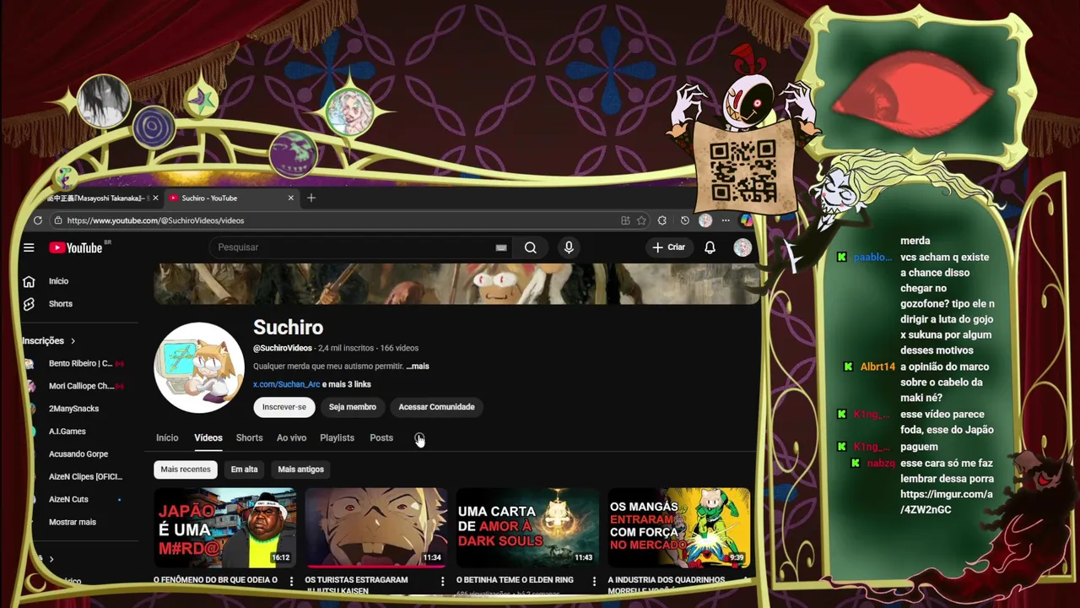Open a new browser tab

[x=311, y=198]
